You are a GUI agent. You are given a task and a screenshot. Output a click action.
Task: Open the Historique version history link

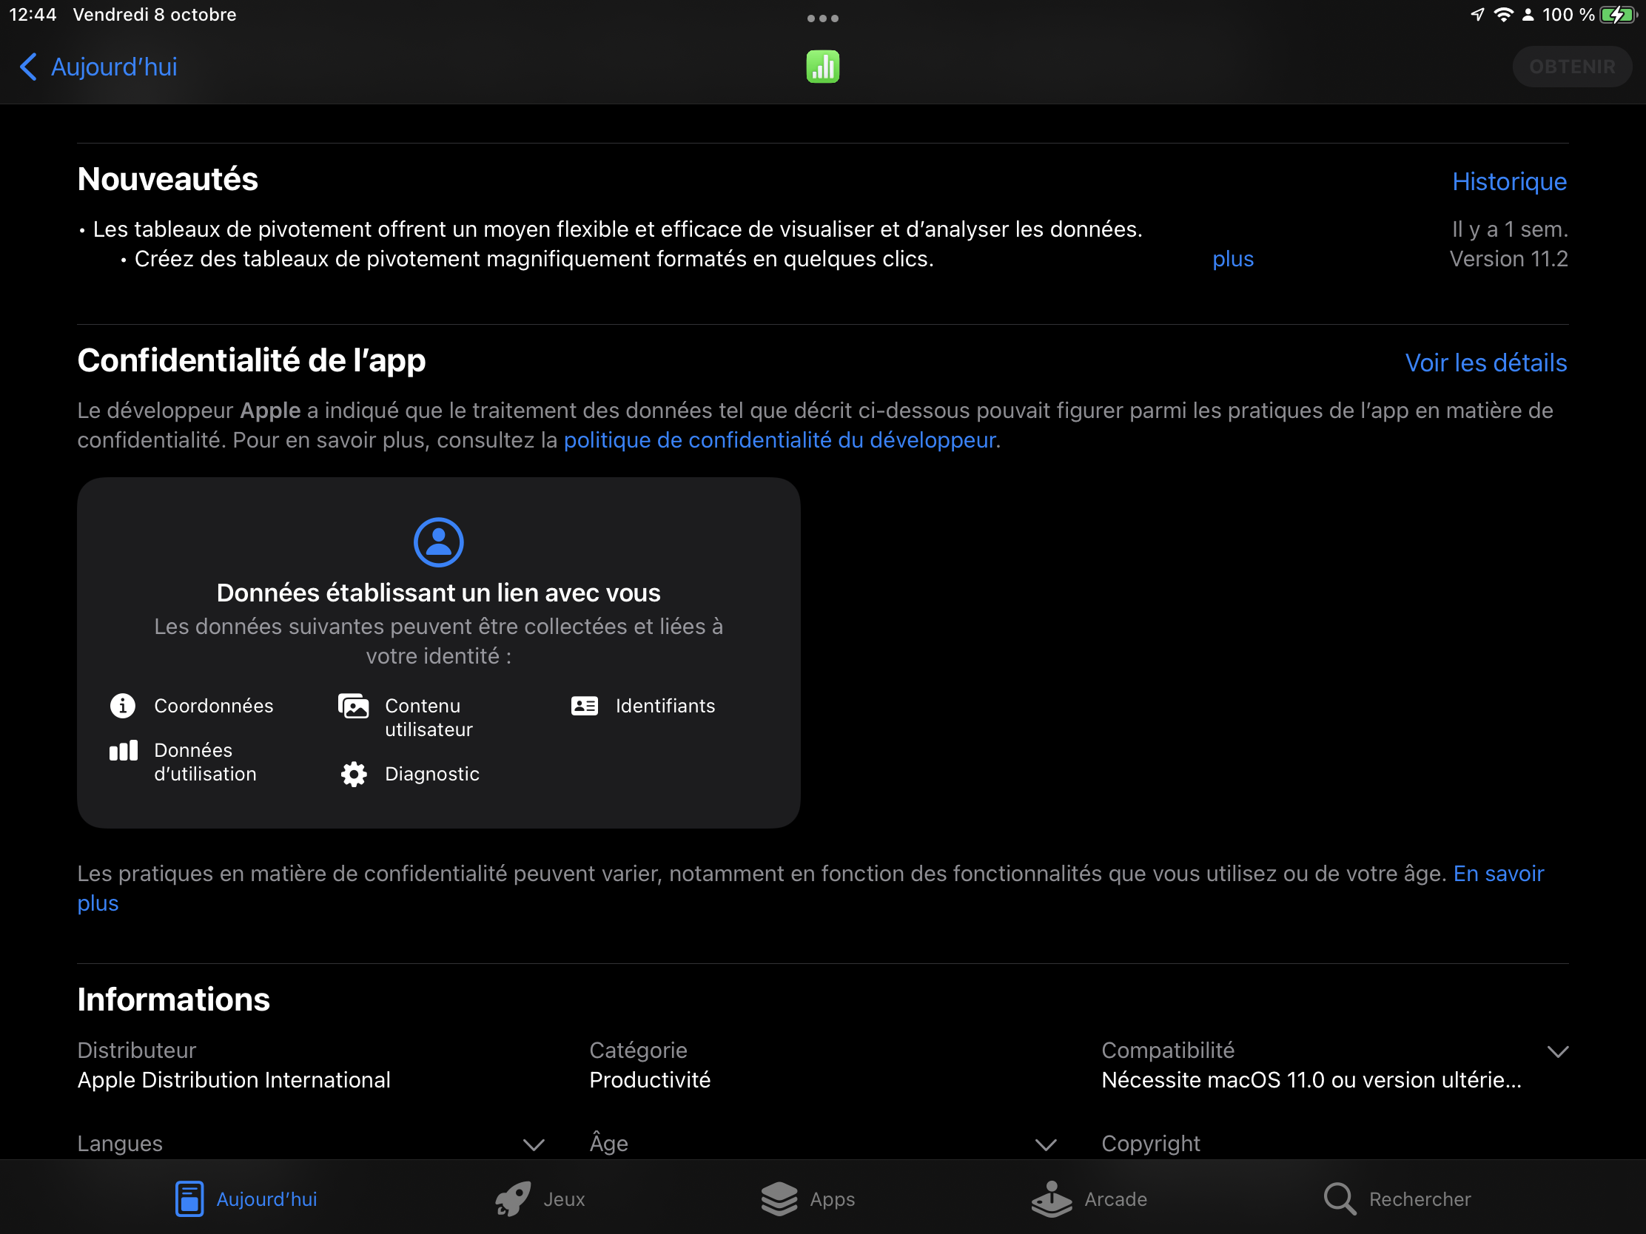[1509, 181]
